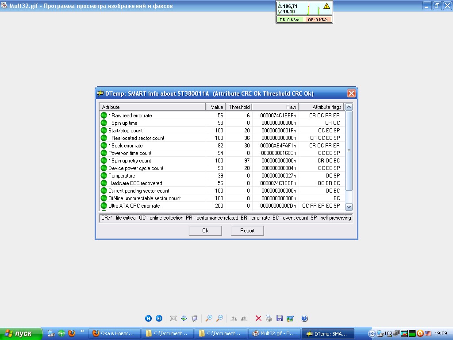Image resolution: width=453 pixels, height=340 pixels.
Task: Select Spin up retry count attribute
Action: click(x=222, y=160)
